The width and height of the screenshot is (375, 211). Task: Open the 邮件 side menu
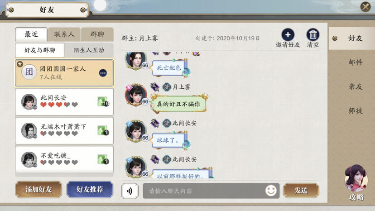[x=355, y=62]
